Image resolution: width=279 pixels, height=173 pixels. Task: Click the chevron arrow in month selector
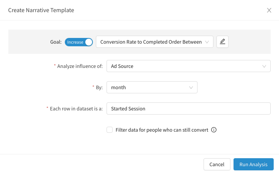(191, 87)
